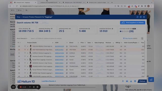Pause the screen recording
The height and width of the screenshot is (91, 162).
(x=34, y=87)
